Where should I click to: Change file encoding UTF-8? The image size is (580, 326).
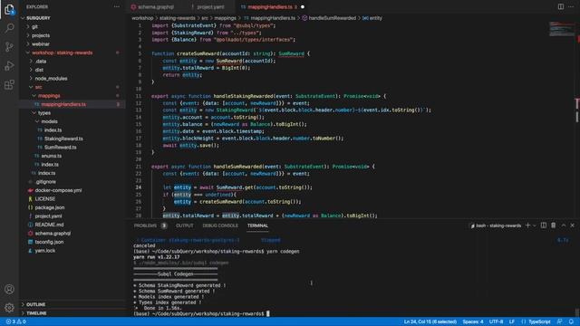coord(496,321)
